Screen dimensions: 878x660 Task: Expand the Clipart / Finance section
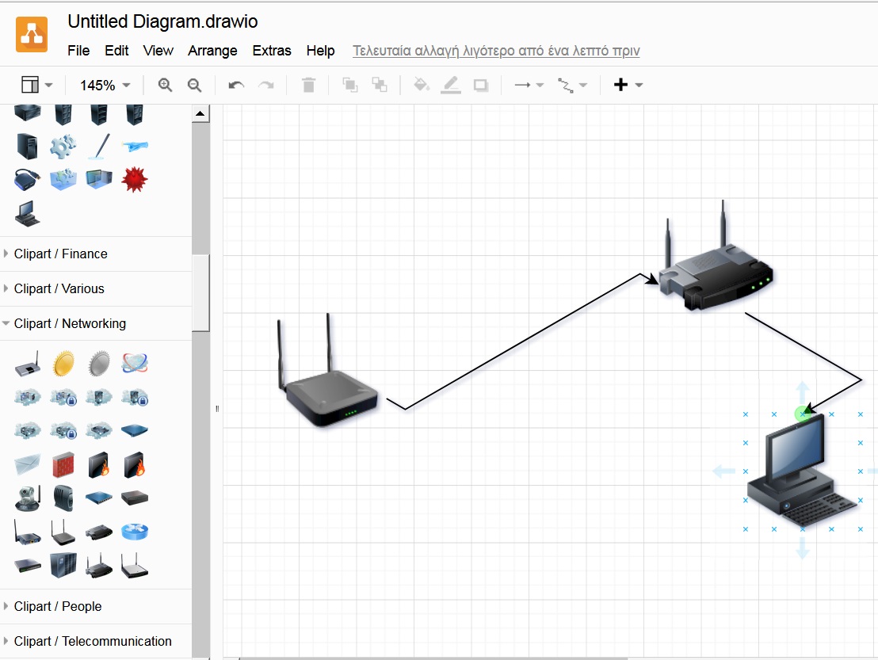[60, 254]
